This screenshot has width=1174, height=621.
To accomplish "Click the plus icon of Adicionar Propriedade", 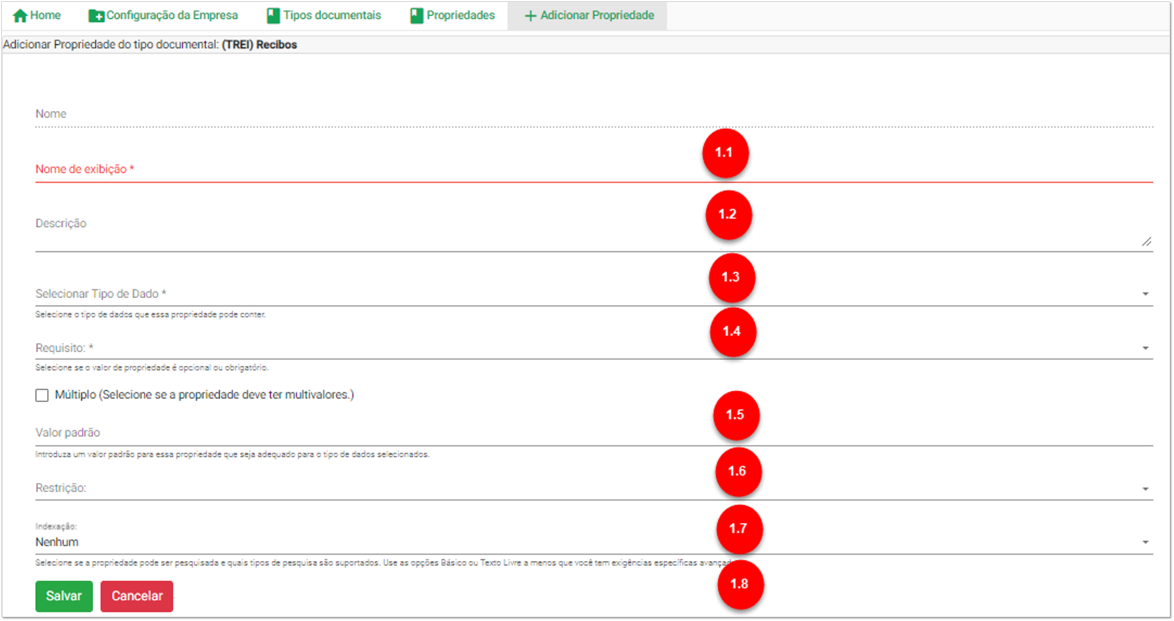I will pos(530,16).
